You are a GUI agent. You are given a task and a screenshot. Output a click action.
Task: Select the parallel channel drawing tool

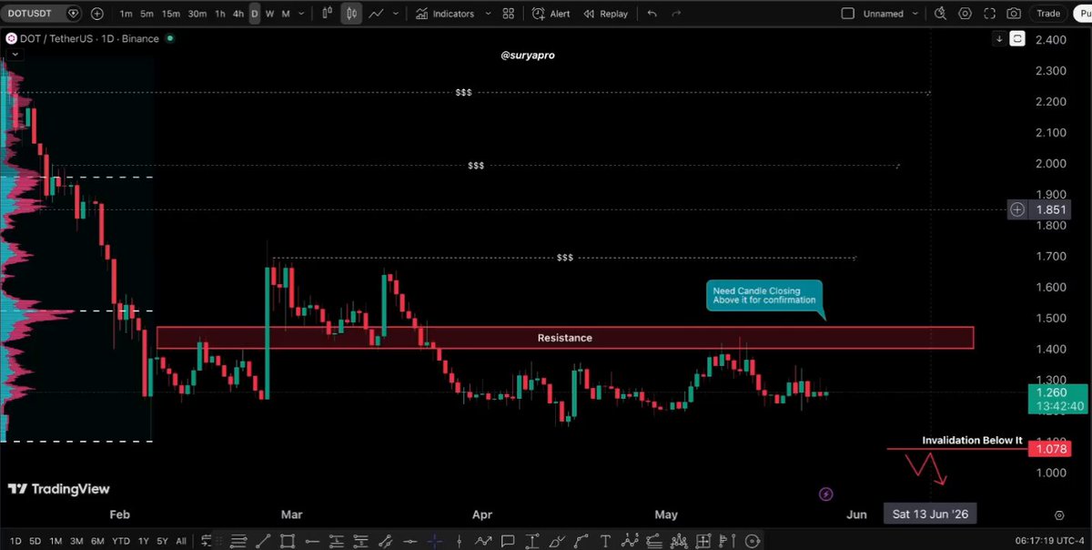385,540
